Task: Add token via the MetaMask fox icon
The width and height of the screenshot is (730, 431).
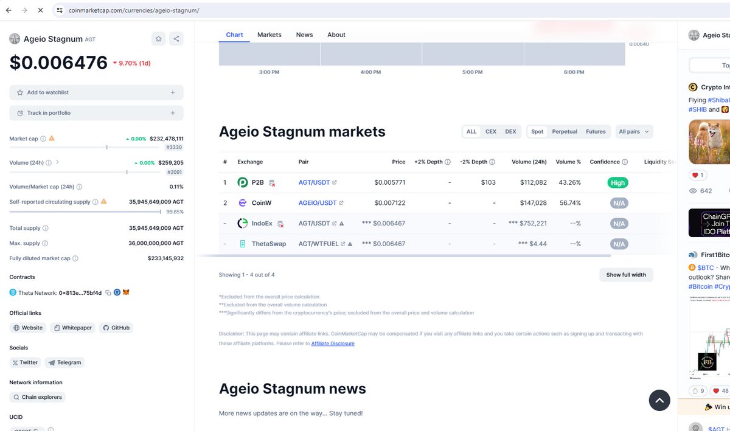Action: point(127,292)
